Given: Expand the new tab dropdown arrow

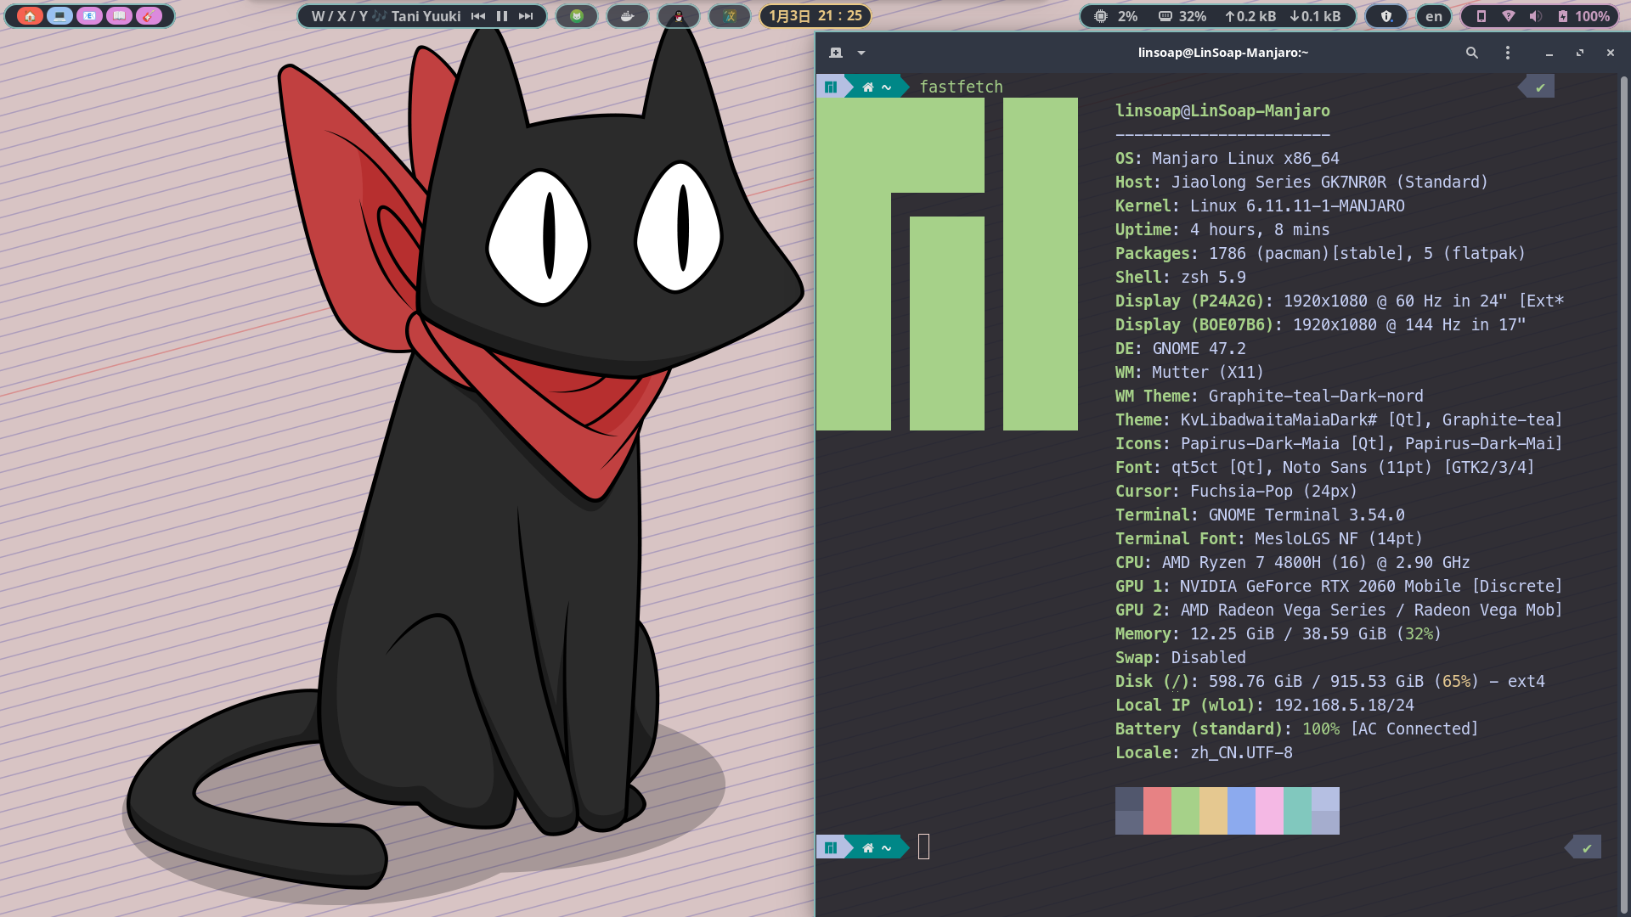Looking at the screenshot, I should (x=861, y=53).
